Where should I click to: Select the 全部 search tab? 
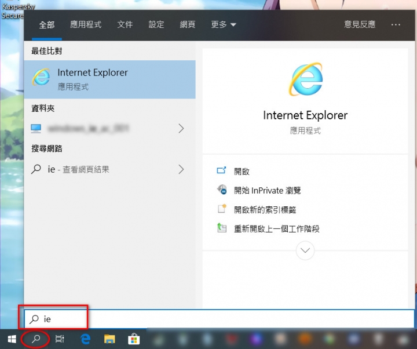pyautogui.click(x=46, y=25)
